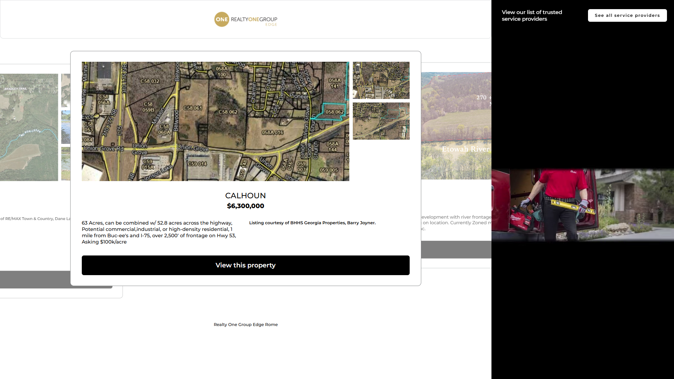Viewport: 674px width, 379px height.
Task: Click the Milwaukee tool ad video
Action: pyautogui.click(x=582, y=205)
